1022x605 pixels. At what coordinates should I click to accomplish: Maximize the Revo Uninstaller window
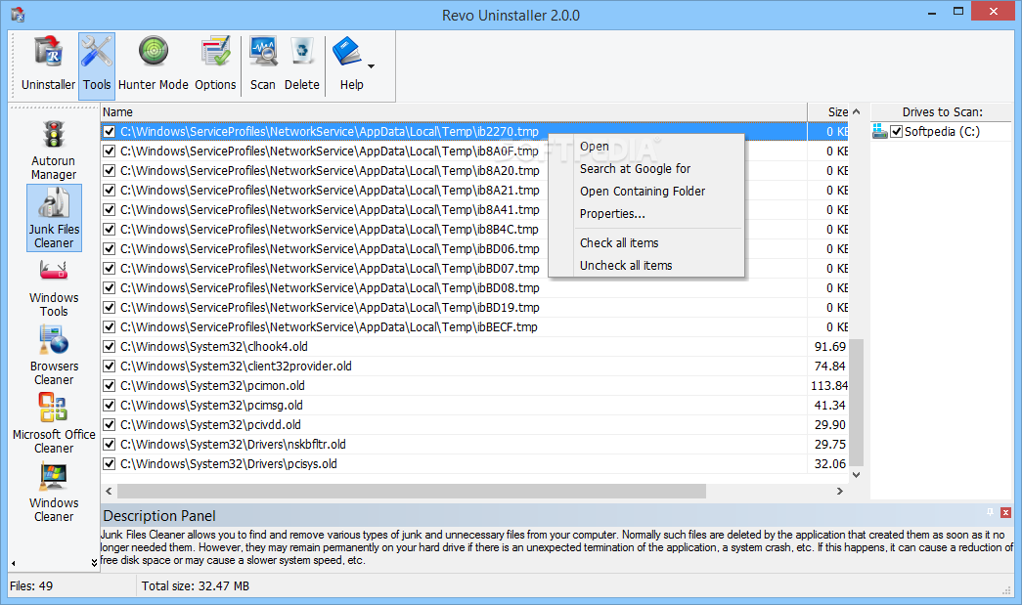958,12
